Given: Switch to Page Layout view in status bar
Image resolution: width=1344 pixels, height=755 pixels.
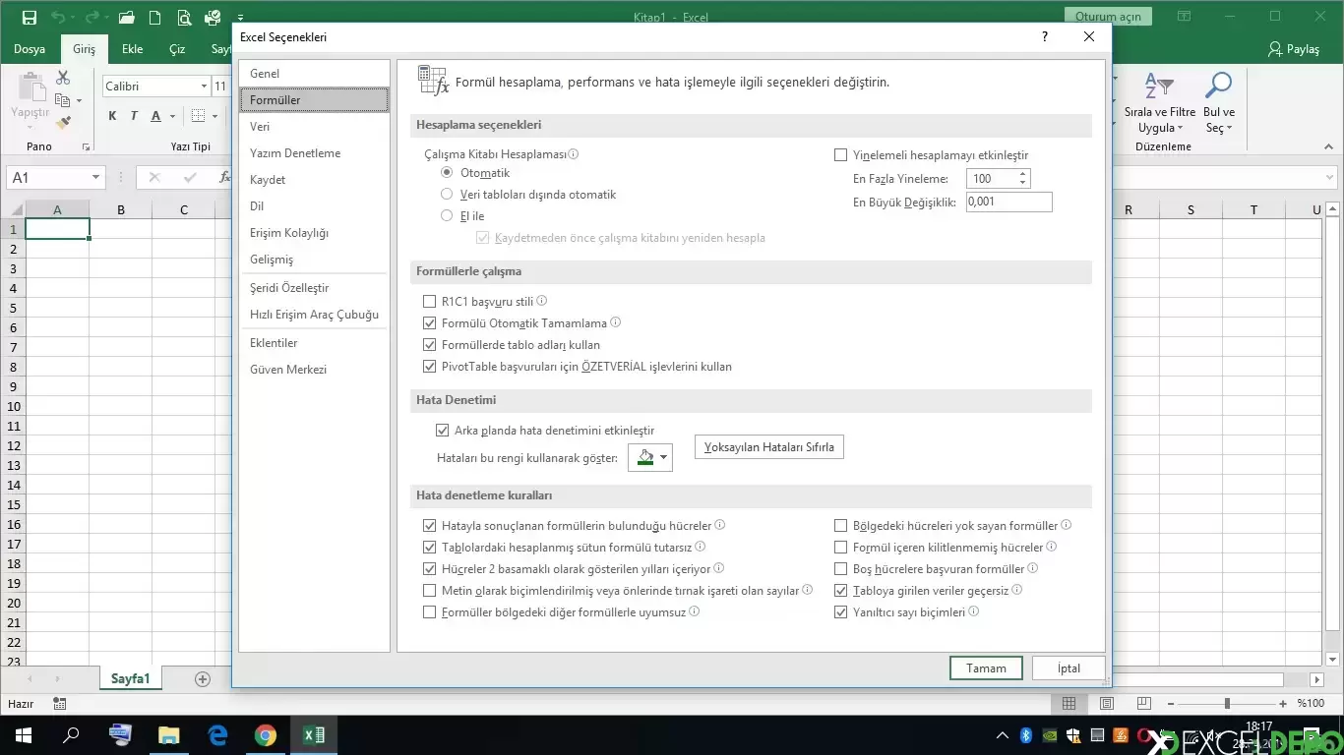Looking at the screenshot, I should (1107, 704).
